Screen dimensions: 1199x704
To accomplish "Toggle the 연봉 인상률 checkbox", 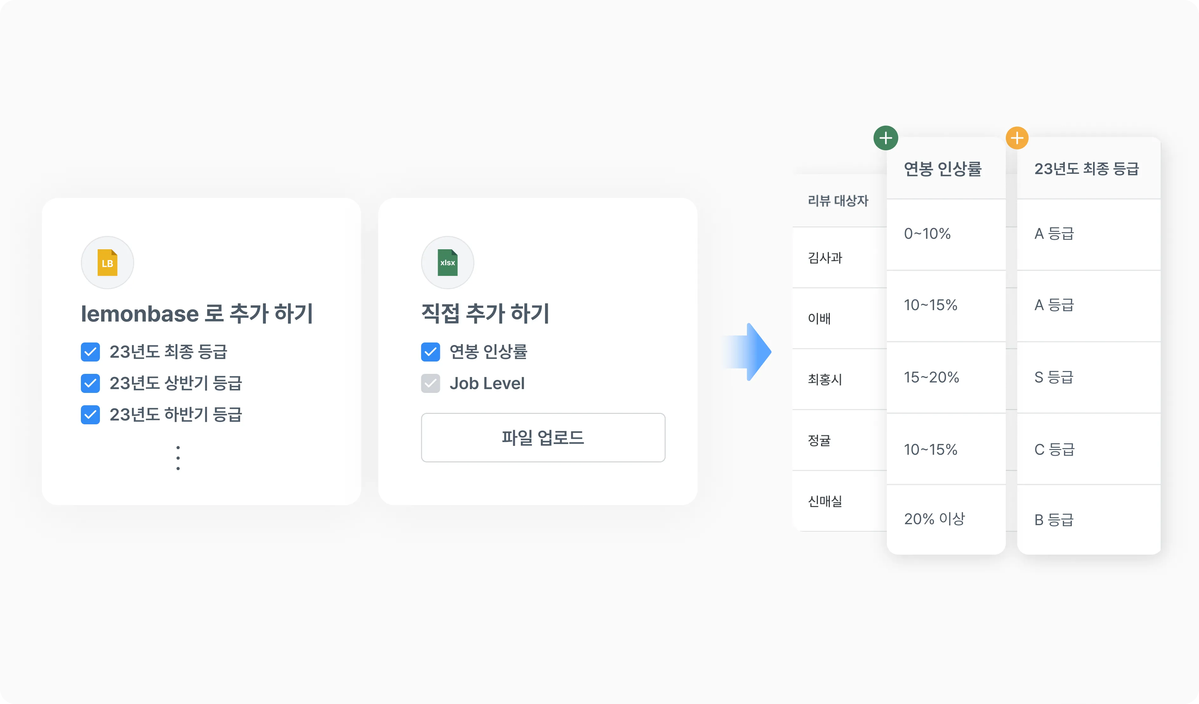I will [x=431, y=352].
